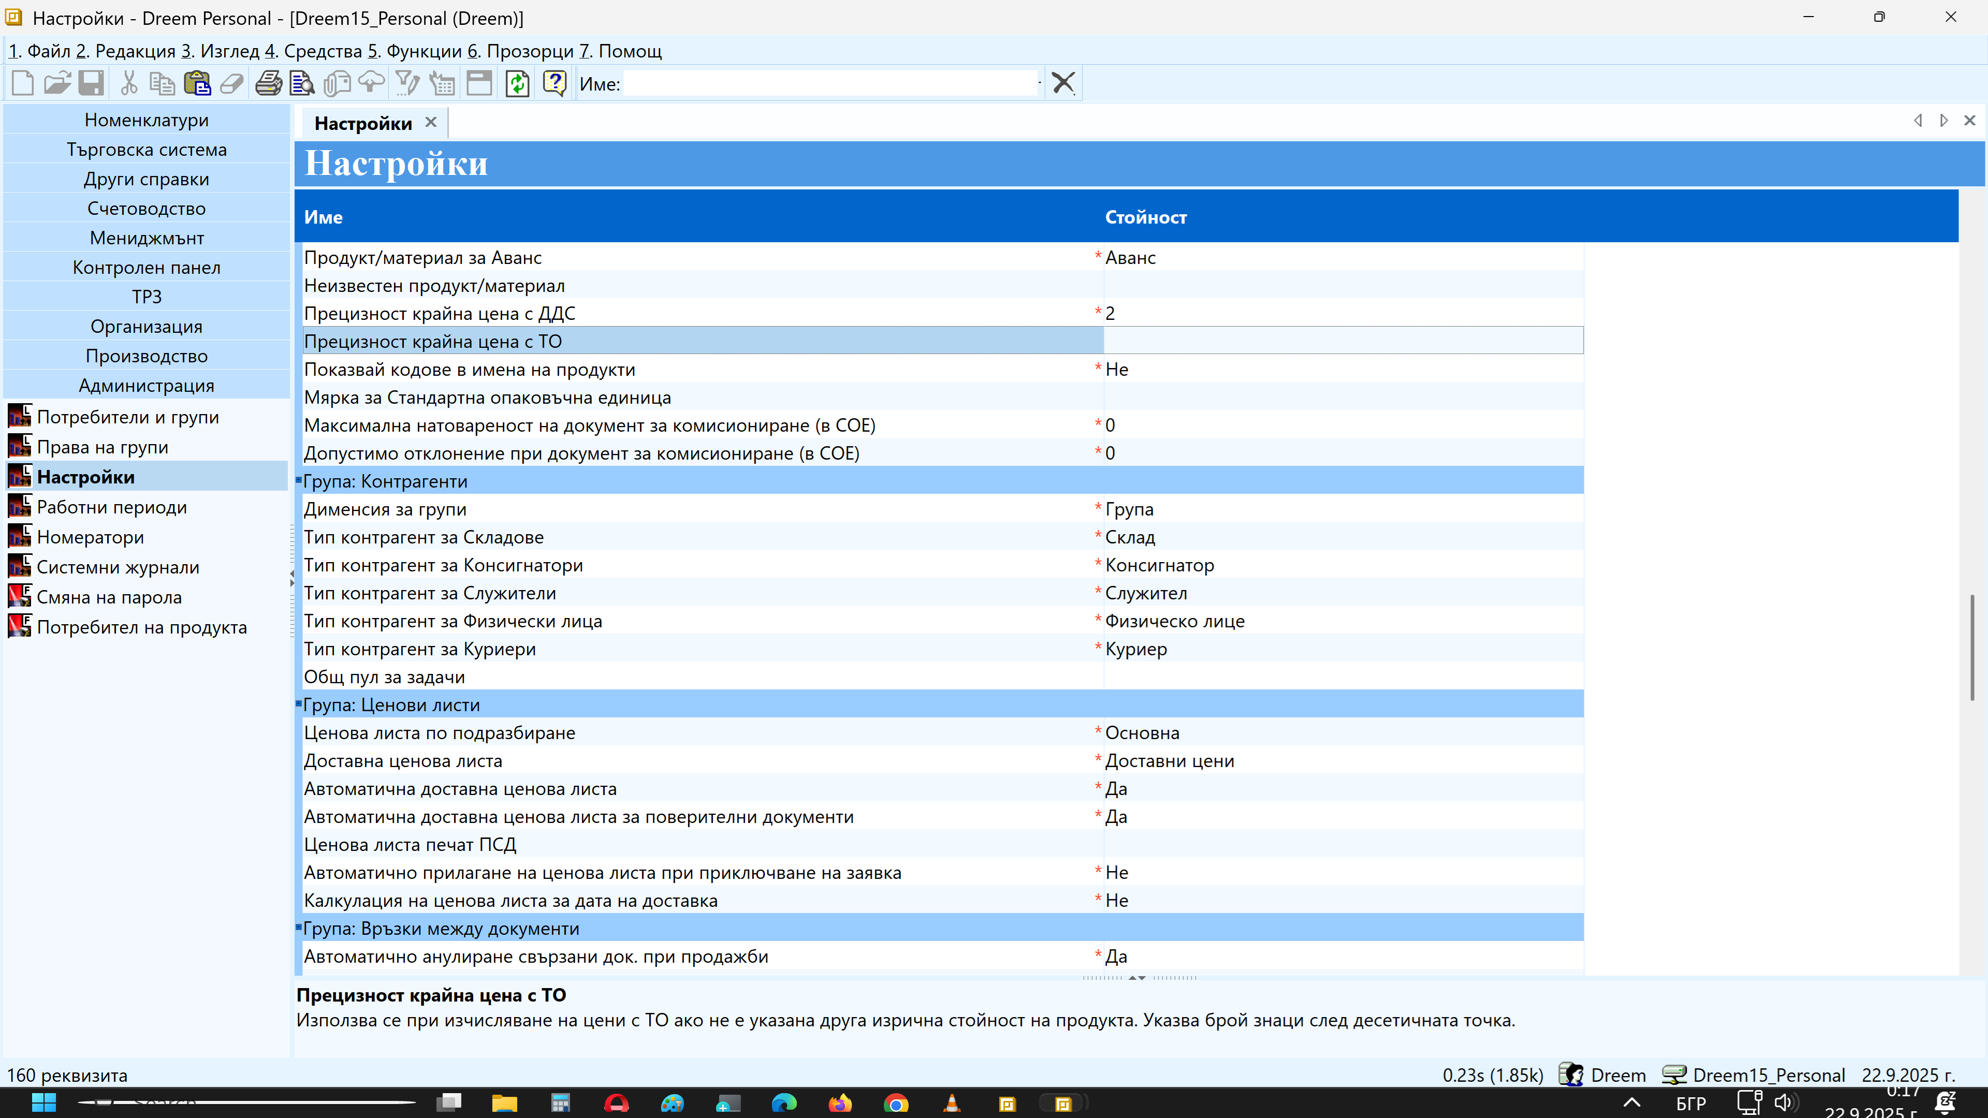The image size is (1988, 1118).
Task: Open Потребители и групи in sidebar
Action: pyautogui.click(x=127, y=417)
